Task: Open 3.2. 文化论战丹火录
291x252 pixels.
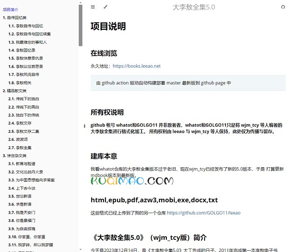Action: pyautogui.click(x=26, y=172)
